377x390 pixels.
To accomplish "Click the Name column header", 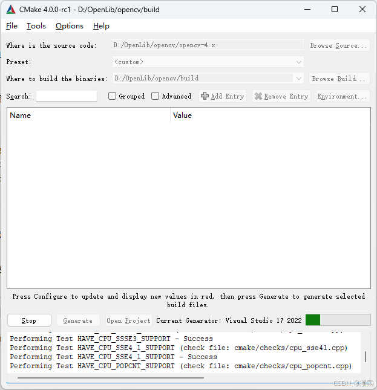I will point(88,115).
